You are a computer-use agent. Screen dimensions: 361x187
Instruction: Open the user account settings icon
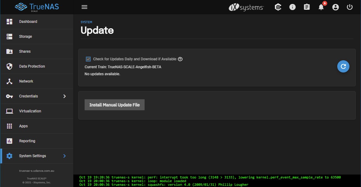(335, 7)
